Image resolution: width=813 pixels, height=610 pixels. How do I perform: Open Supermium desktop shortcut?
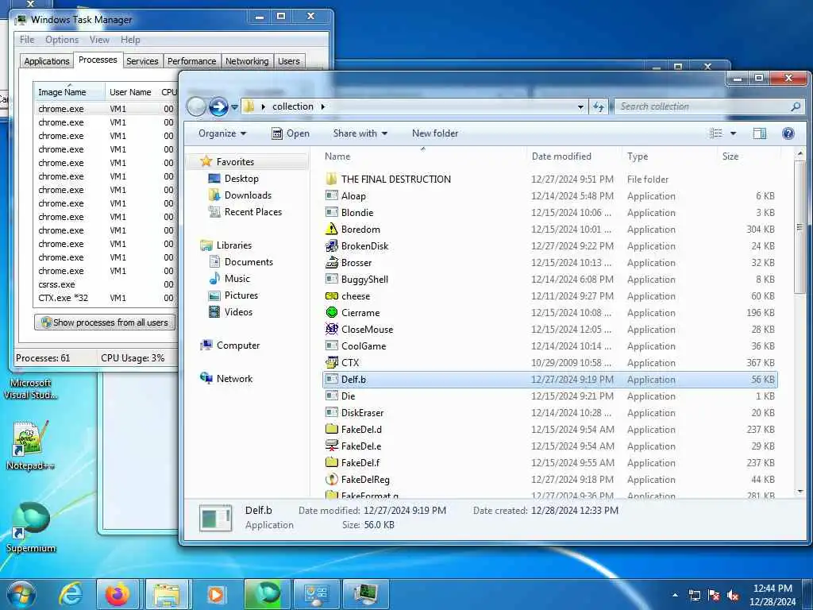pos(31,527)
